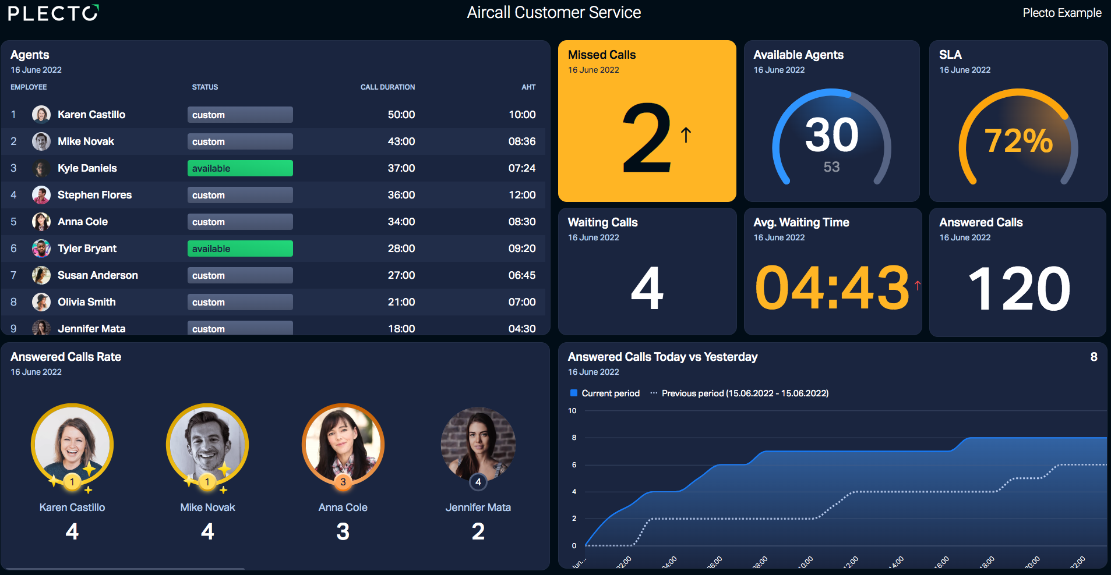Screen dimensions: 1111x575
Task: Click the Answered Calls Rate widget title
Action: (66, 357)
